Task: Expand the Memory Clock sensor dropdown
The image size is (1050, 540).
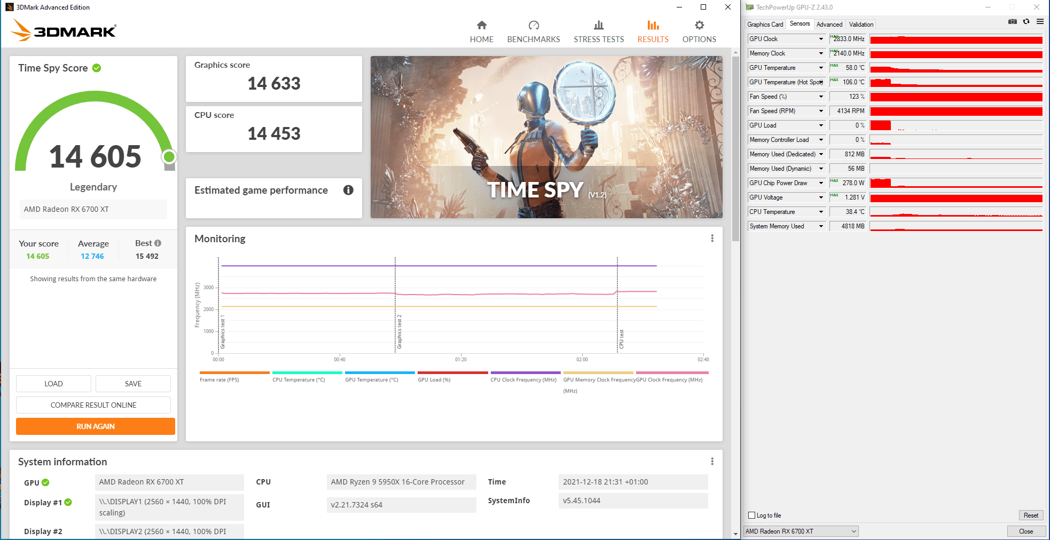Action: [x=821, y=53]
